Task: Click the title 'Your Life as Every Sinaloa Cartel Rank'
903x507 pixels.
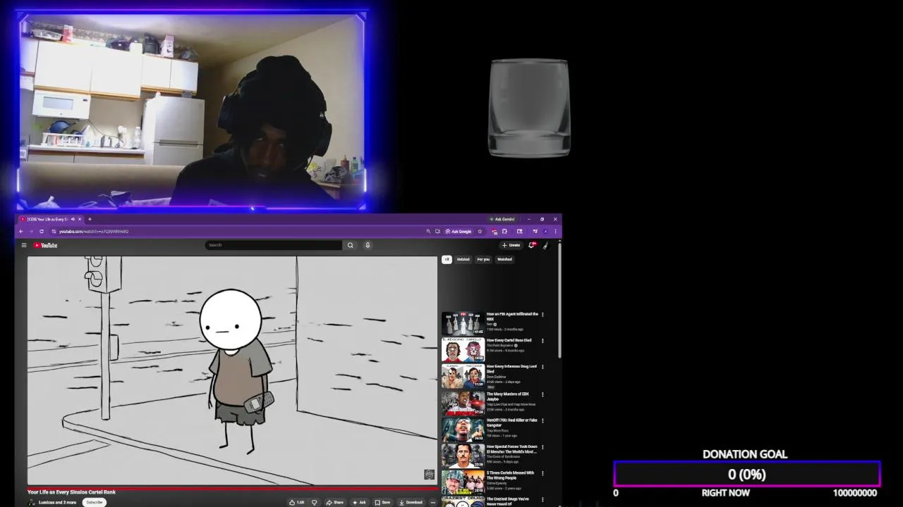Action: point(71,492)
